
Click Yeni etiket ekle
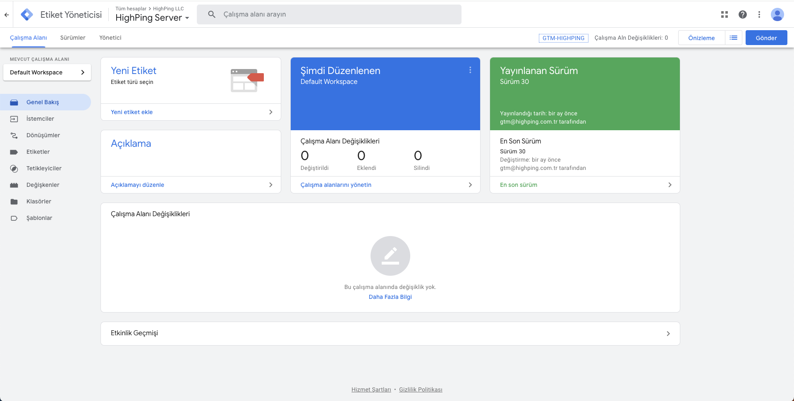coord(132,112)
